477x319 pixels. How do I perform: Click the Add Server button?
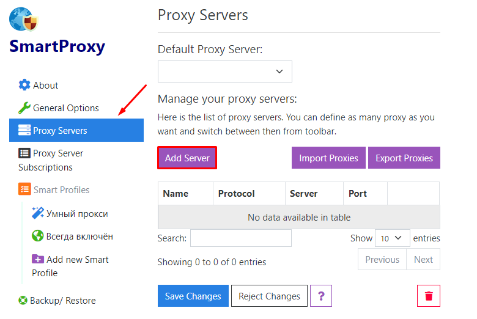(x=187, y=158)
